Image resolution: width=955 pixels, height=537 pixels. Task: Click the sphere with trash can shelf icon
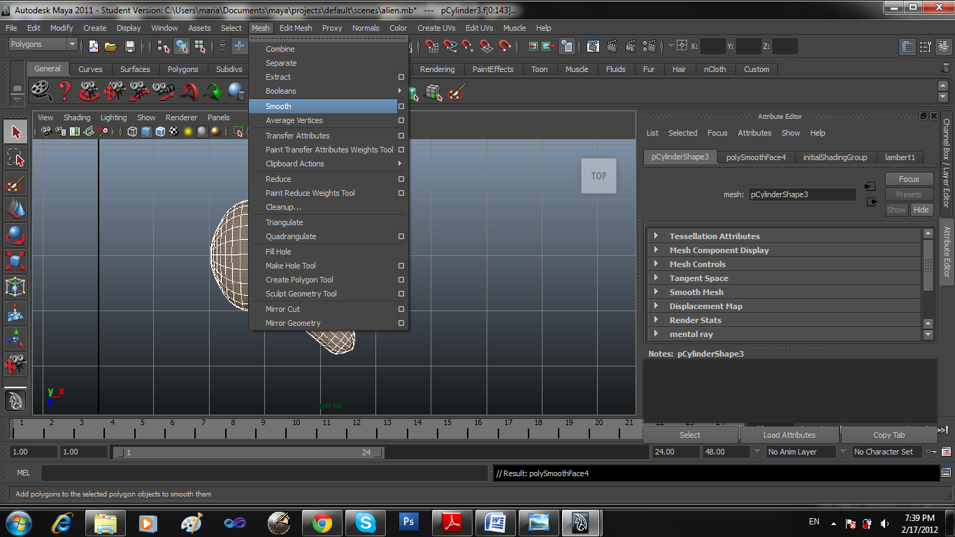point(237,91)
